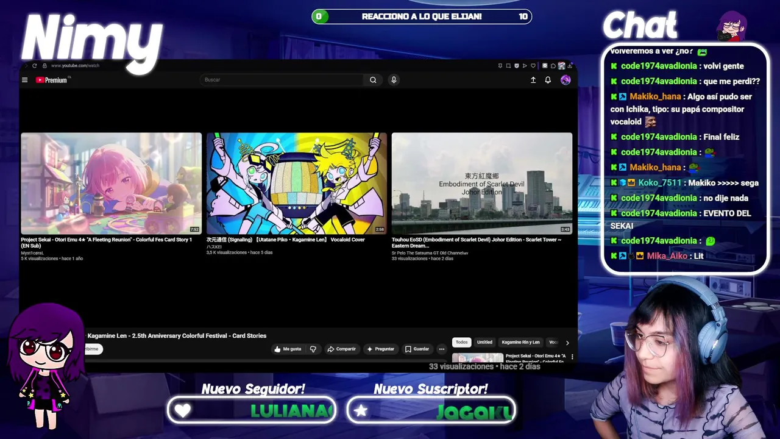Click chat username Koko_7511
Screen dimensions: 780x439
[x=660, y=183]
